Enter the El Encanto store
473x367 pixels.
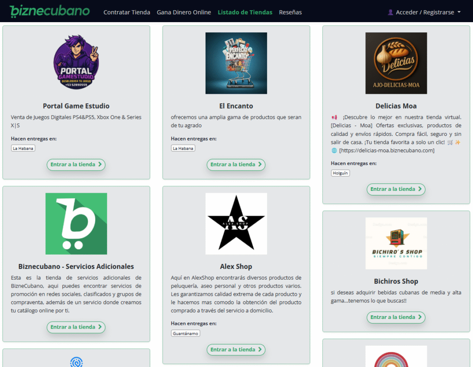[236, 165]
